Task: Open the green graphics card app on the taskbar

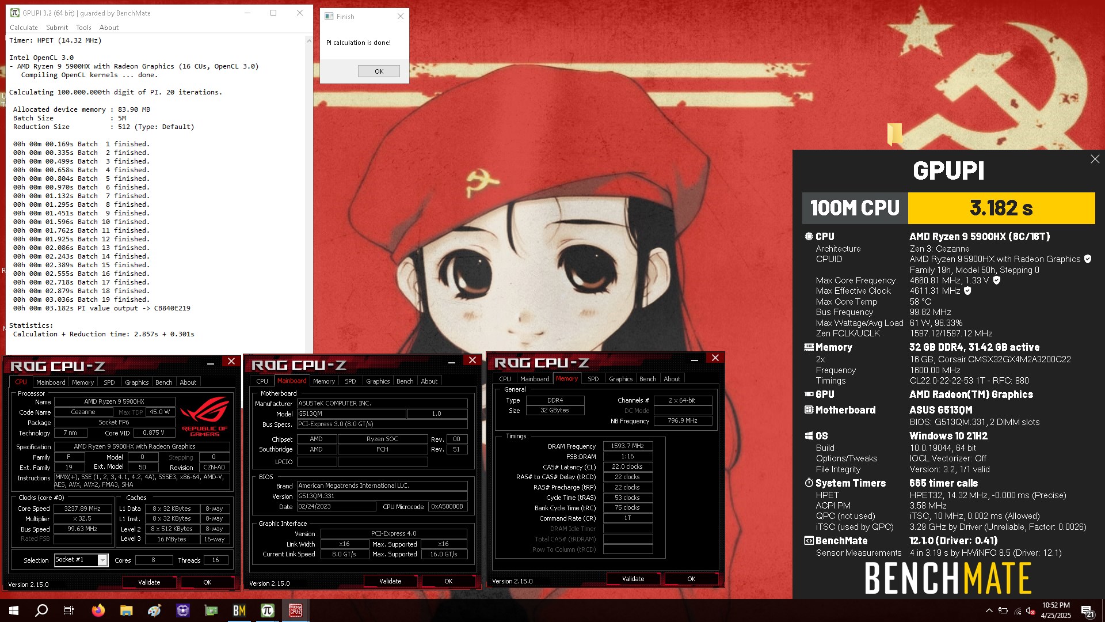Action: click(211, 610)
